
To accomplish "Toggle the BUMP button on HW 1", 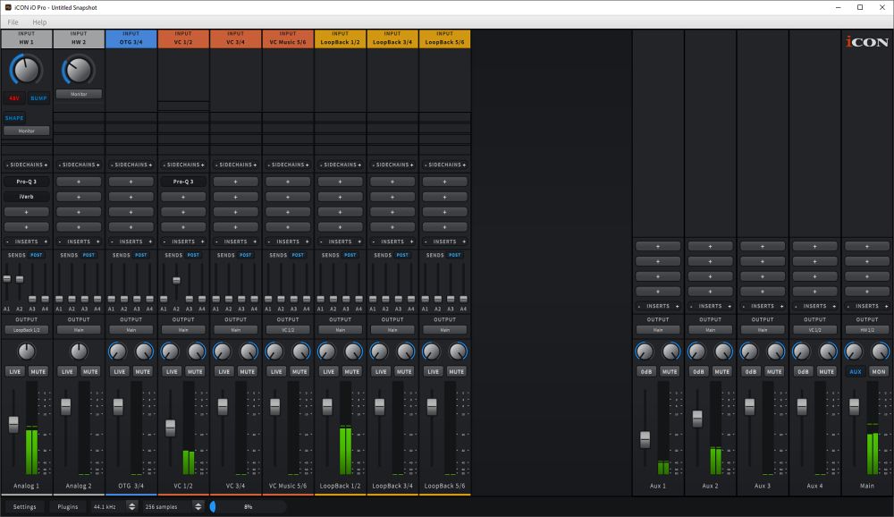I will (x=38, y=97).
